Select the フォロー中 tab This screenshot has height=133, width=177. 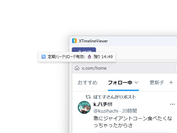coord(120,83)
